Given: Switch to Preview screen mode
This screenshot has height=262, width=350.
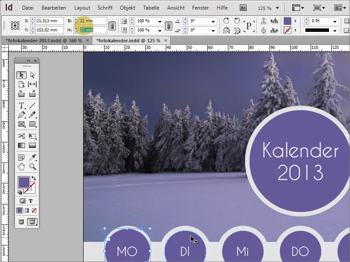Looking at the screenshot, I should click(32, 222).
